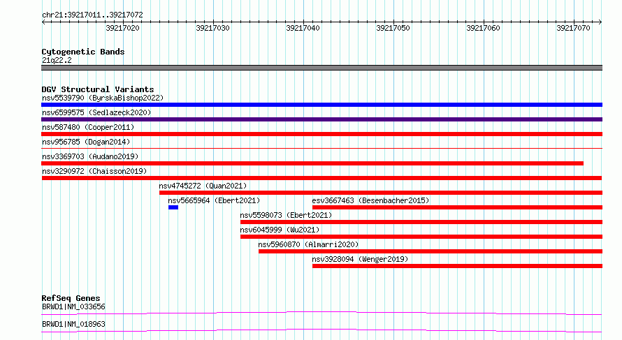Click the ruler's left arrow end
This screenshot has width=622, height=340.
coord(43,22)
